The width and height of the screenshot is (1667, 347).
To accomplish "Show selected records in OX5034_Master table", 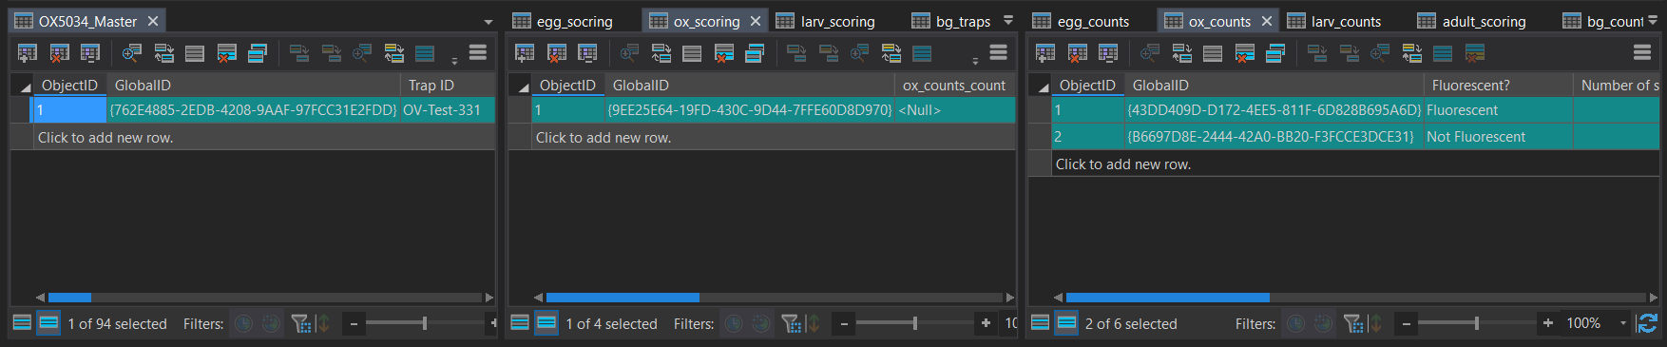I will (48, 323).
